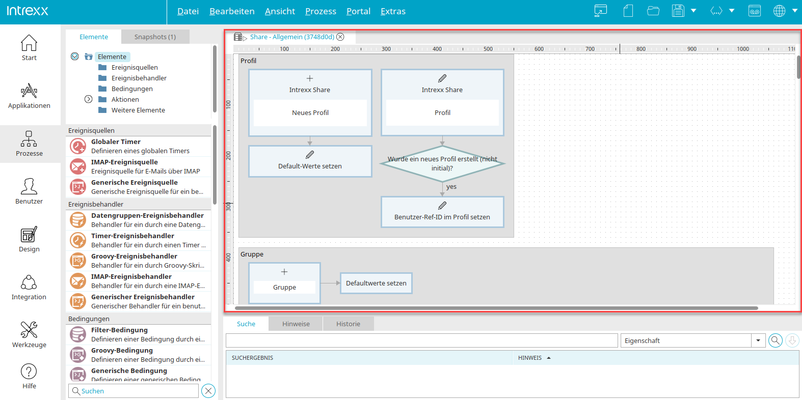Open the code brackets dropdown arrow
The image size is (802, 400).
point(732,11)
